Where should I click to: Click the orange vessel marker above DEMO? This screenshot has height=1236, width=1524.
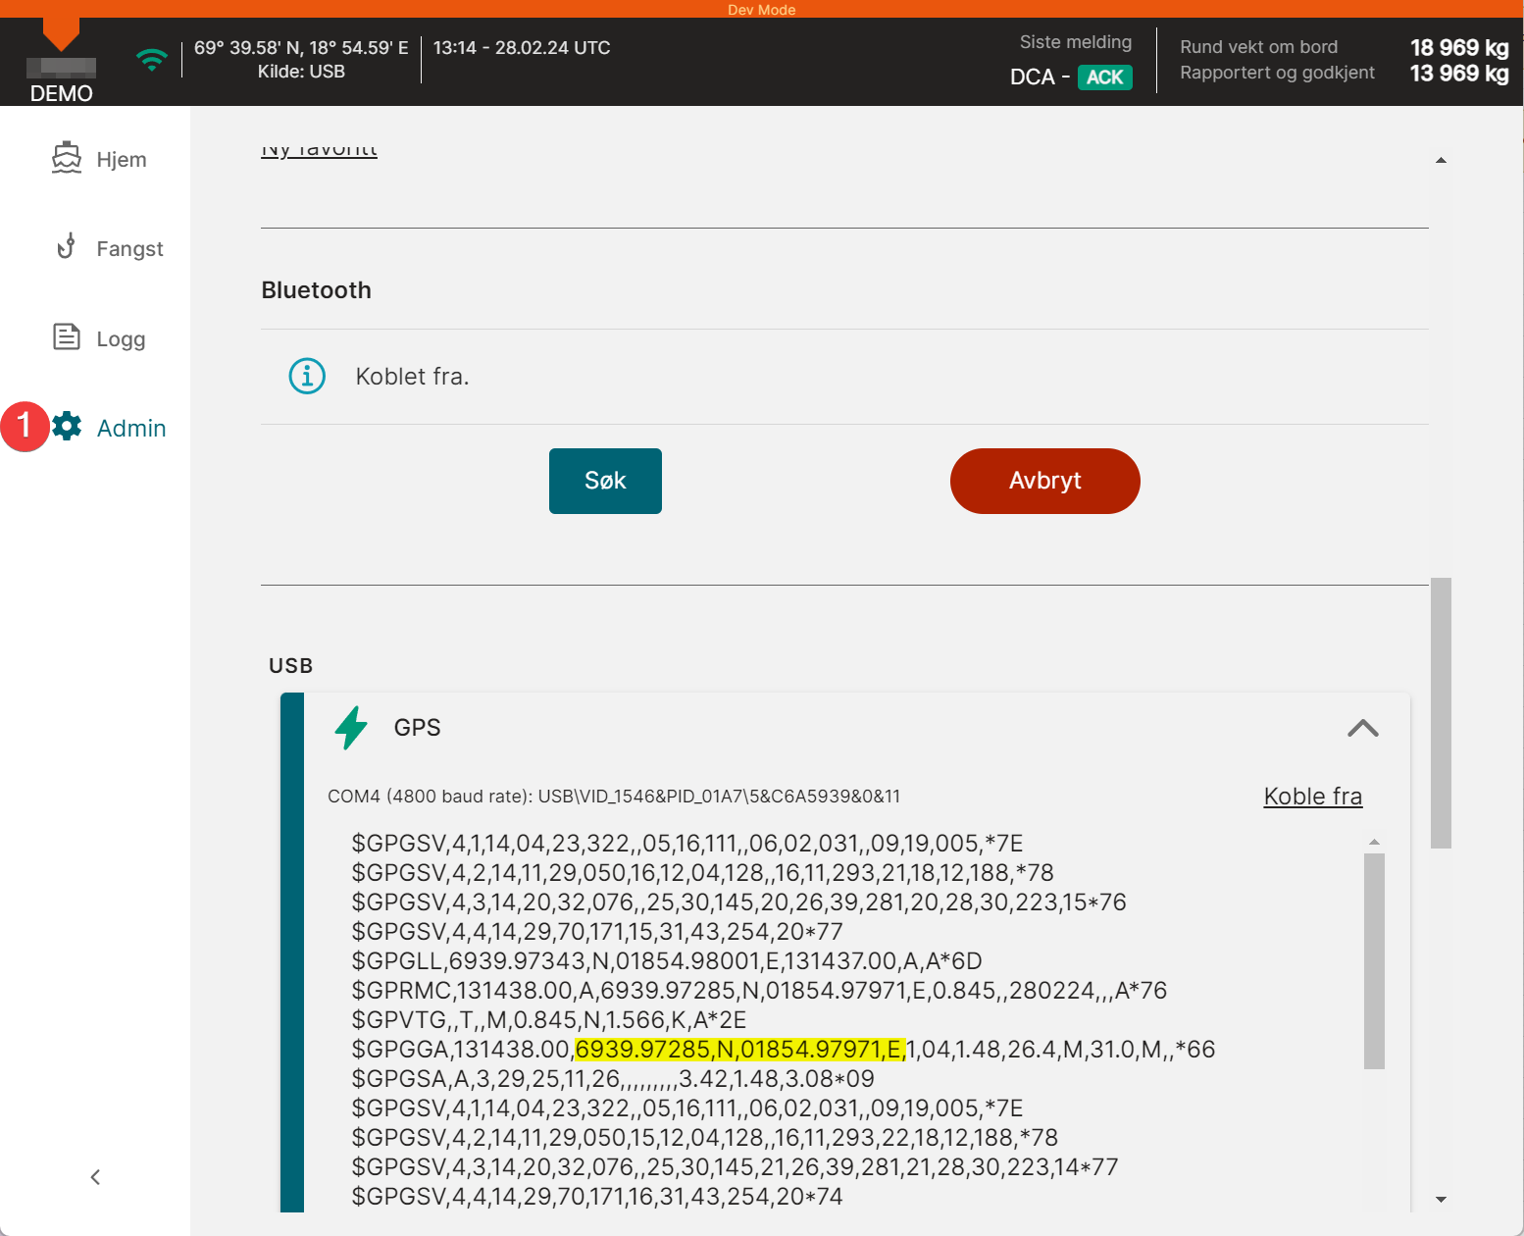(x=61, y=34)
